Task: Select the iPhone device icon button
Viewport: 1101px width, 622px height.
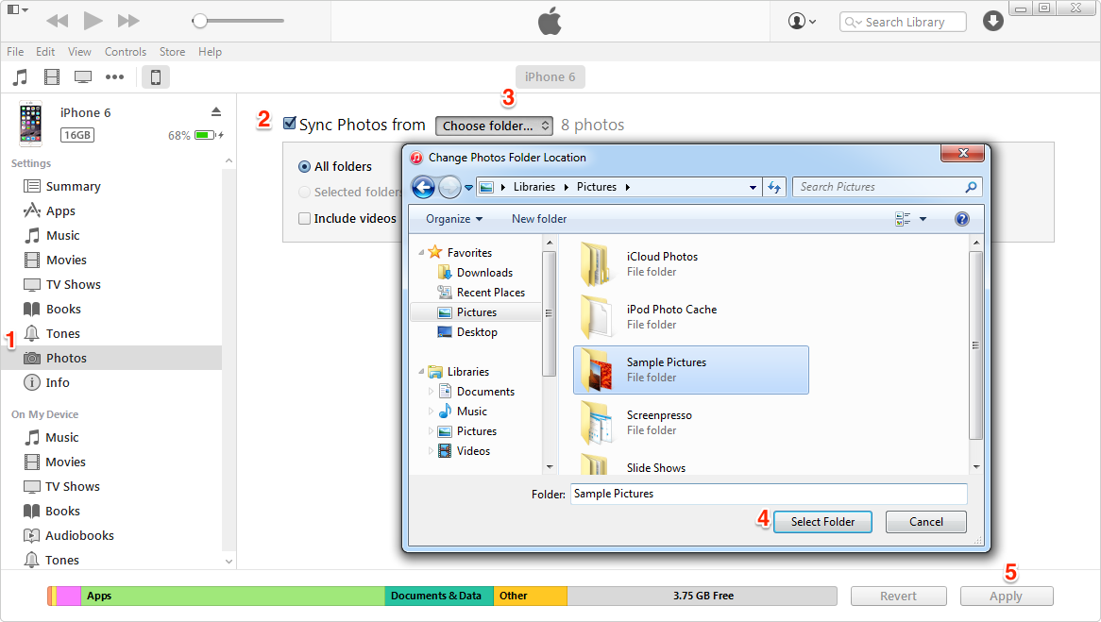Action: tap(156, 77)
